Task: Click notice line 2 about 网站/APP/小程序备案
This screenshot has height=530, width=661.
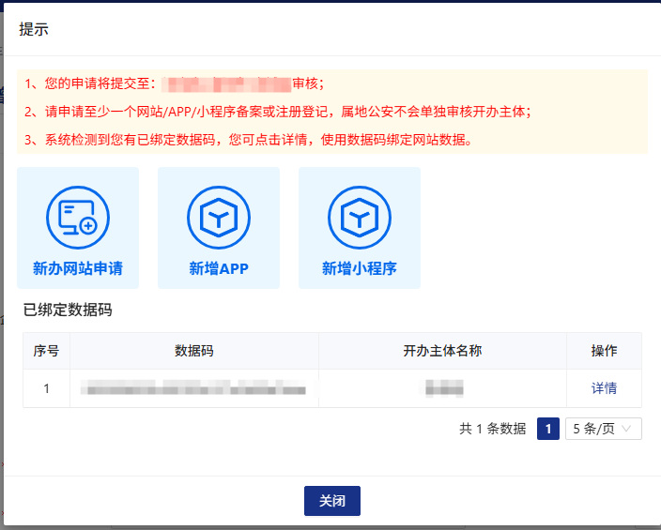Action: (277, 112)
